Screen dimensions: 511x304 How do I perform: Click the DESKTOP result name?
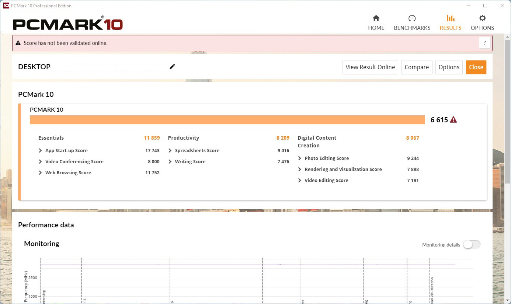pos(34,67)
